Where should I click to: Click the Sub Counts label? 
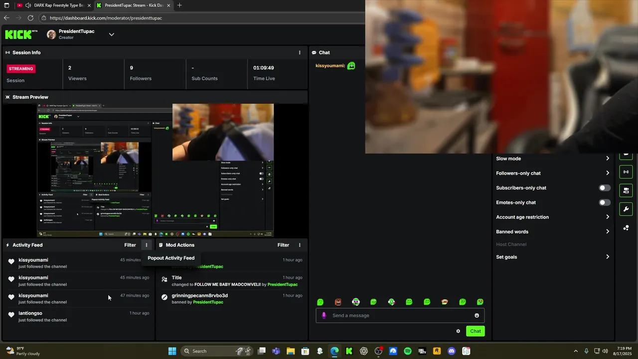(x=204, y=78)
